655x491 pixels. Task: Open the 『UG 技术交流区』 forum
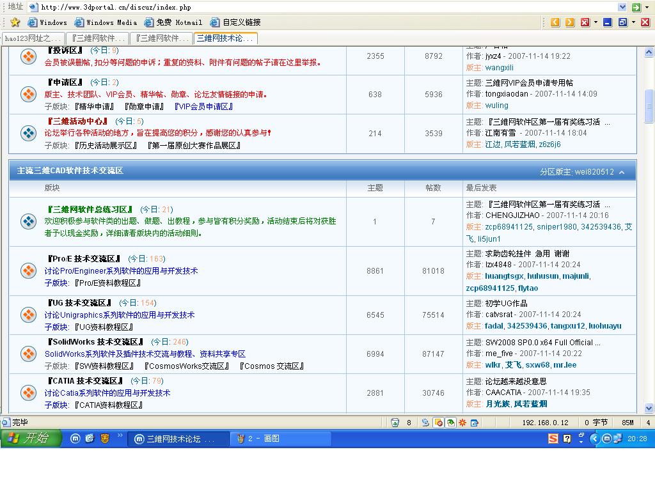pos(79,302)
